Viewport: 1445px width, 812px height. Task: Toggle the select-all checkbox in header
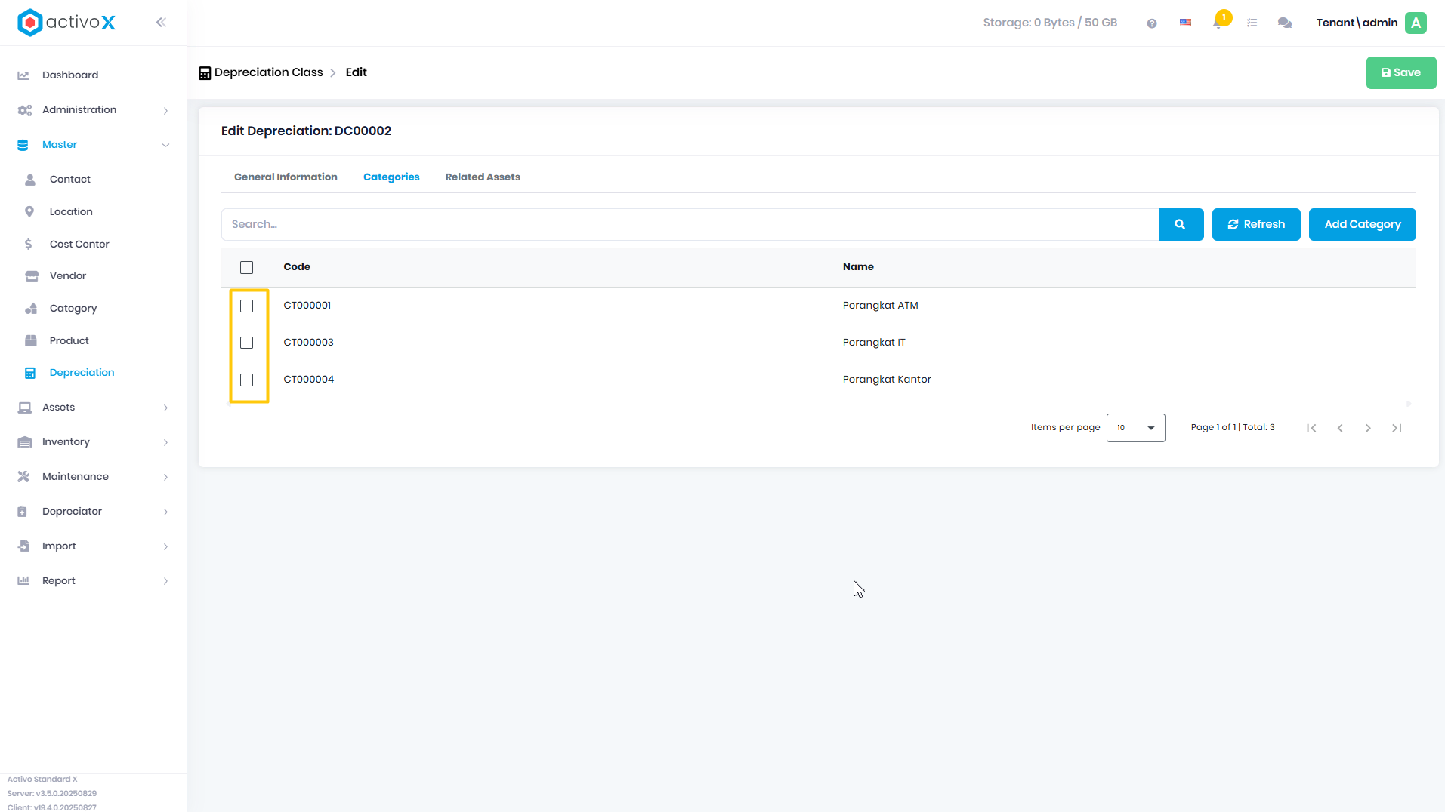click(x=246, y=267)
